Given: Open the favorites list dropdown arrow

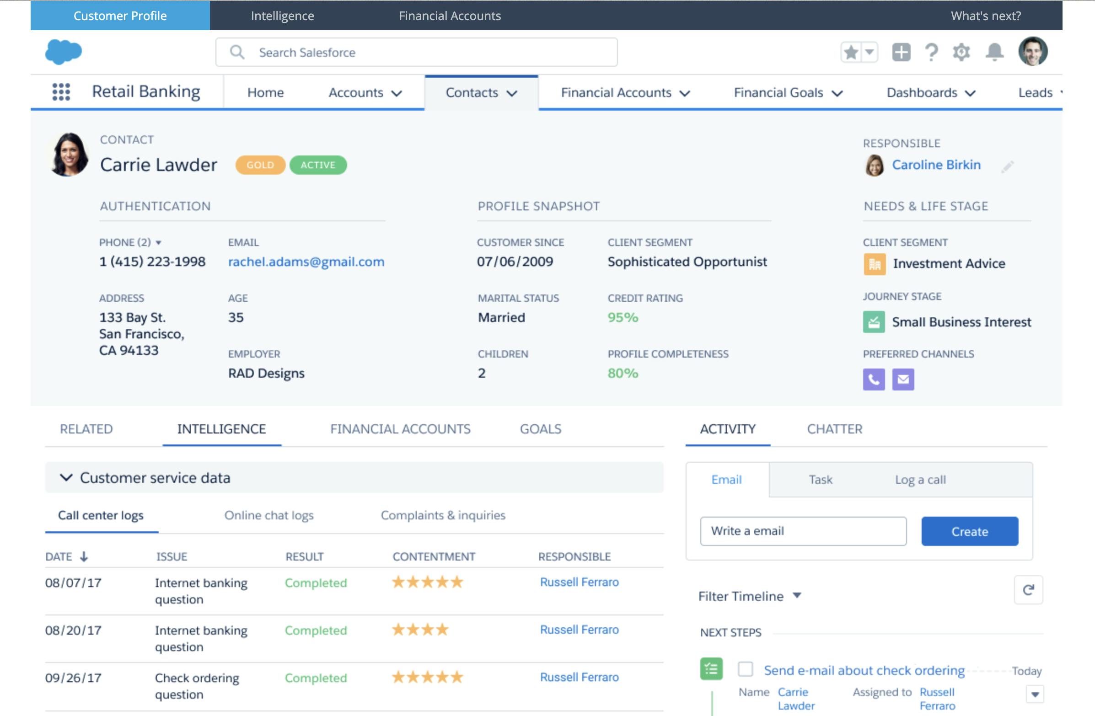Looking at the screenshot, I should click(x=869, y=52).
